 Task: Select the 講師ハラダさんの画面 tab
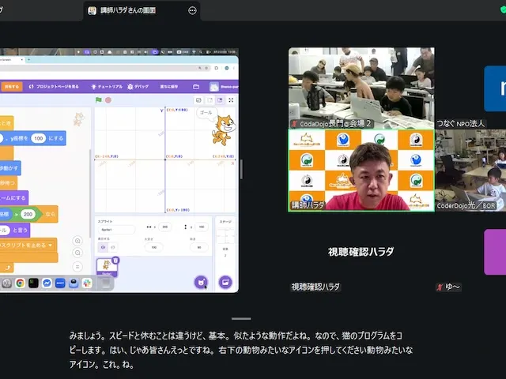[142, 10]
